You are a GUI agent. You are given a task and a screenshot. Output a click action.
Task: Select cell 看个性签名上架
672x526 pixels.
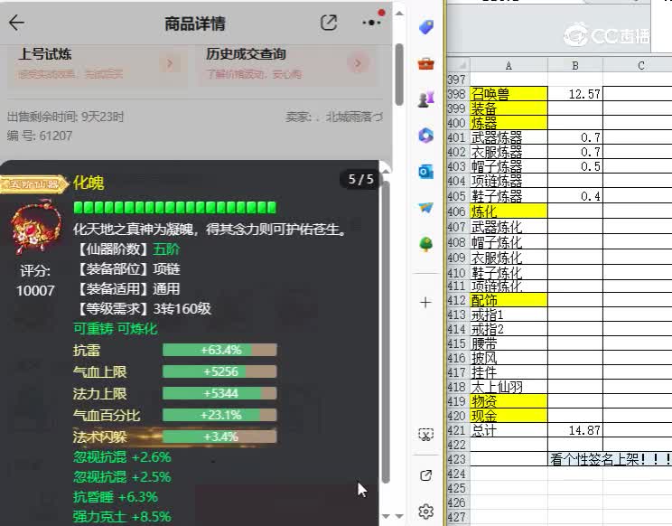610,459
